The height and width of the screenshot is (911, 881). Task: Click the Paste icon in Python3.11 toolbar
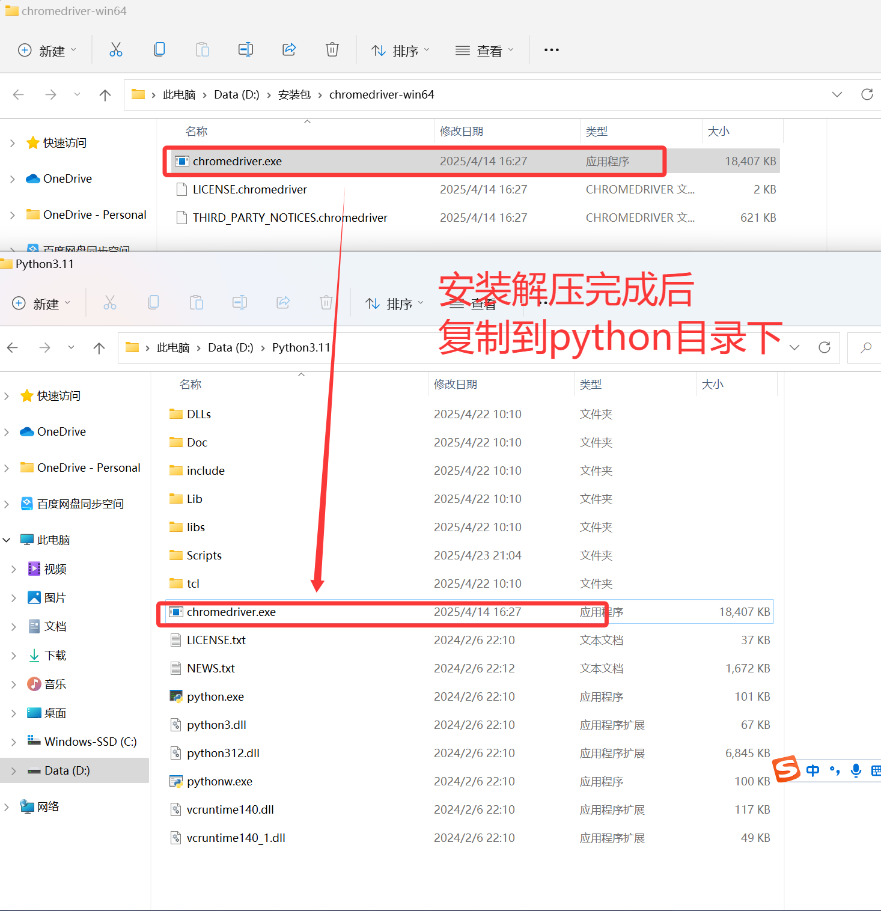click(x=197, y=302)
